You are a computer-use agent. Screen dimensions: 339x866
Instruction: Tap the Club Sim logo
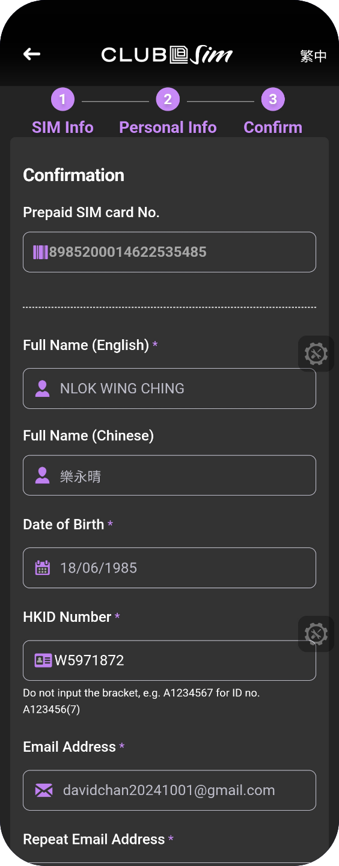pos(167,55)
